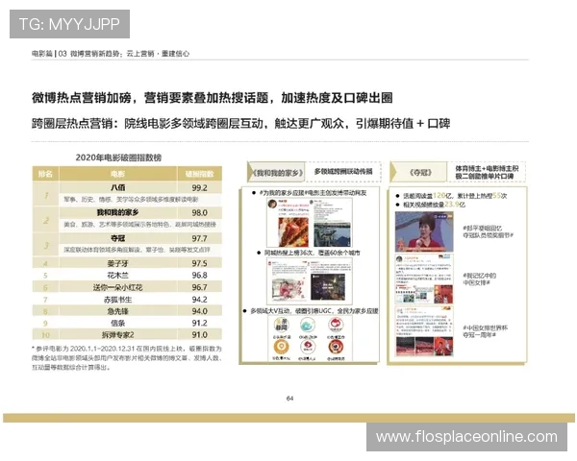The width and height of the screenshot is (577, 461).
Task: Select the 姜子牙 row
Action: pyautogui.click(x=127, y=263)
